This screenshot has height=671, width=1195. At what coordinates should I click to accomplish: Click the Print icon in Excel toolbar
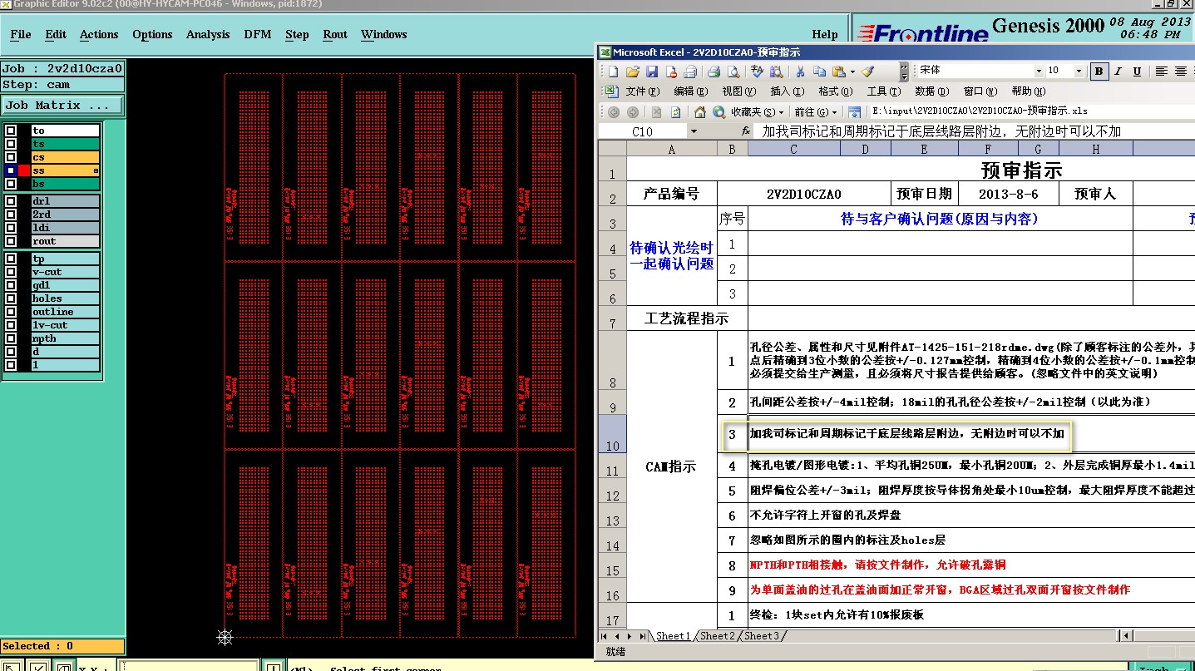[691, 72]
